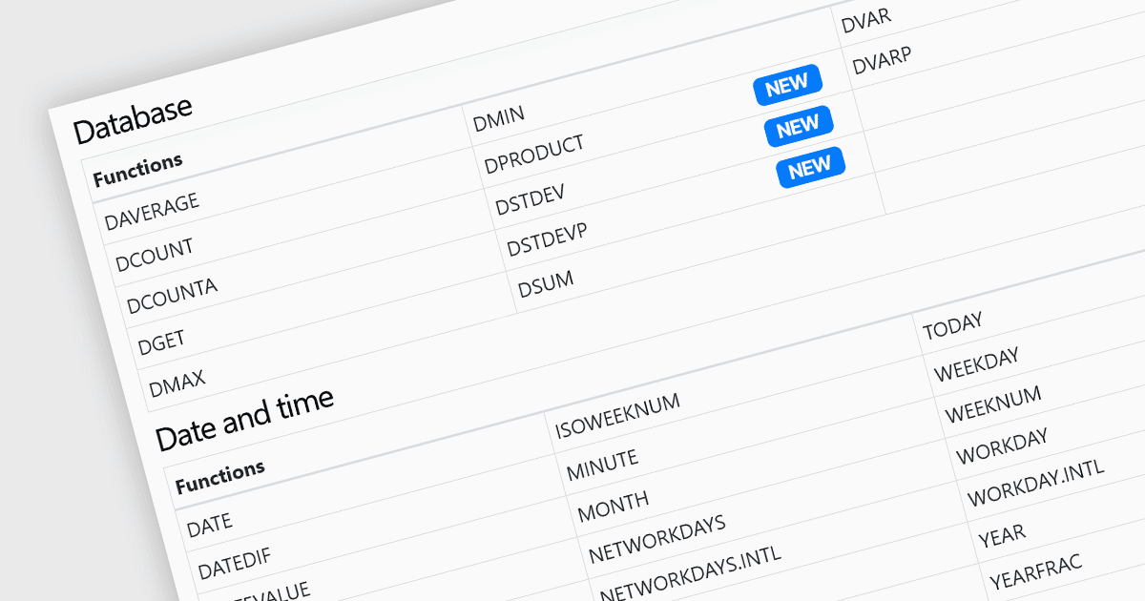This screenshot has width=1145, height=601.
Task: Pick the MONTH function cell
Action: (x=613, y=507)
